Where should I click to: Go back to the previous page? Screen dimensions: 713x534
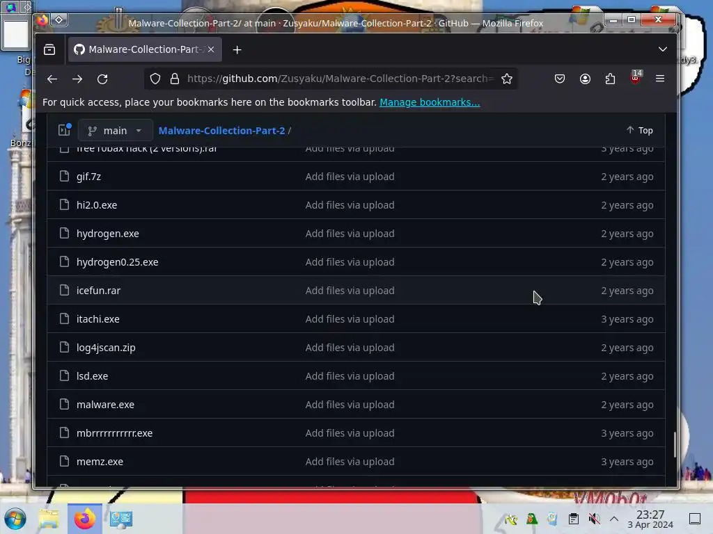point(52,79)
